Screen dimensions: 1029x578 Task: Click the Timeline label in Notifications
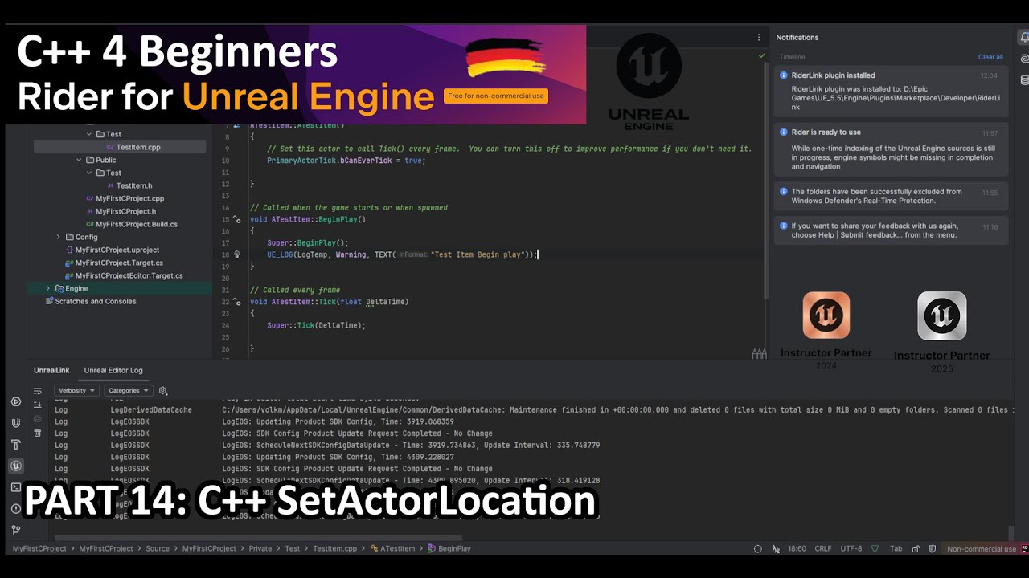click(x=792, y=57)
